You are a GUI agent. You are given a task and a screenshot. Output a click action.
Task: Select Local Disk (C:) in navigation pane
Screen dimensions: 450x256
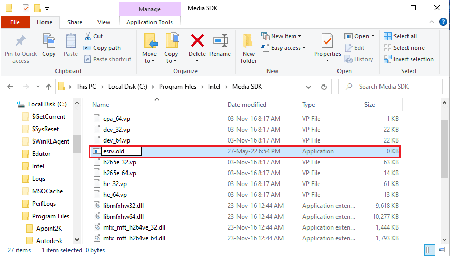pos(47,104)
